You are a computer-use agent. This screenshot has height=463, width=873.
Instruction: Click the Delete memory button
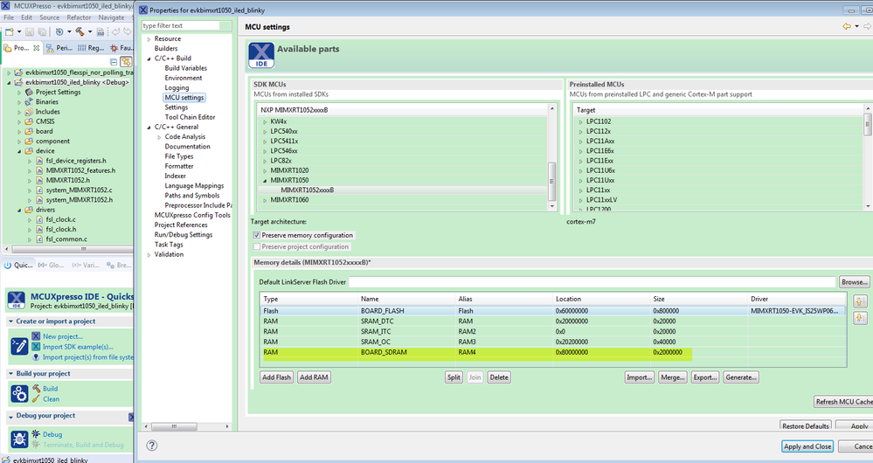click(499, 377)
